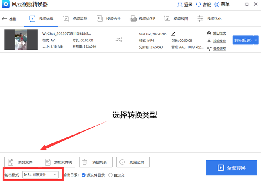Open the 历史记录 button
Viewport: 261px width, 181px height.
pyautogui.click(x=133, y=162)
